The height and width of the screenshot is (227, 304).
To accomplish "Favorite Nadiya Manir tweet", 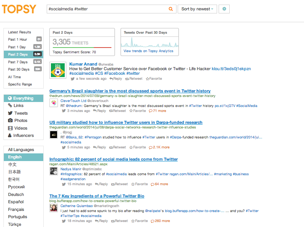I will click(x=140, y=184).
